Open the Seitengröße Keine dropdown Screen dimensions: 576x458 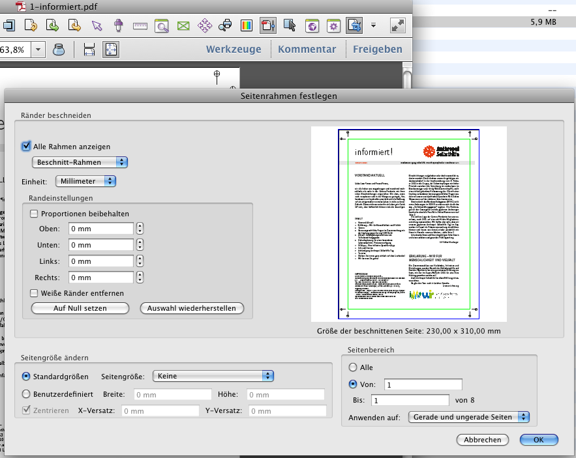tap(213, 376)
